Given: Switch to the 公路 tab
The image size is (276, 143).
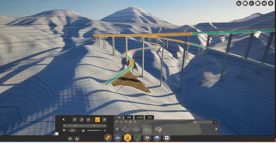Looking at the screenshot, I should point(118,117).
